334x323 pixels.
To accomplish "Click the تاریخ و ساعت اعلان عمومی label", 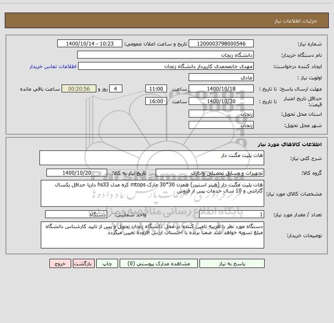I will click(155, 44).
